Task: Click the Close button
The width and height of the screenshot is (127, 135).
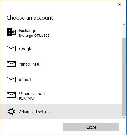Action: pyautogui.click(x=91, y=127)
